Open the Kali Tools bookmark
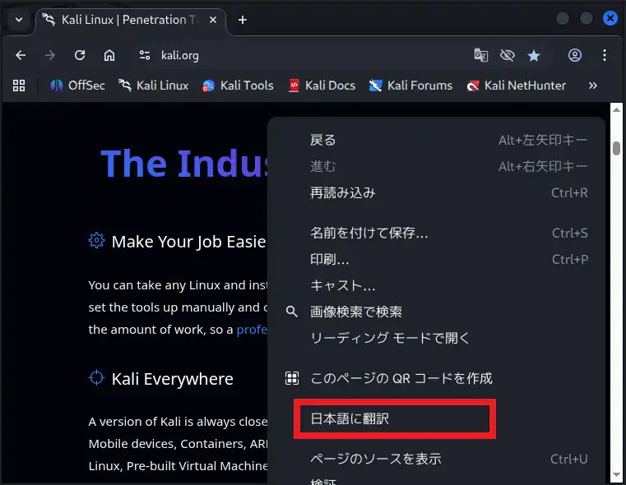Image resolution: width=626 pixels, height=485 pixels. 238,85
